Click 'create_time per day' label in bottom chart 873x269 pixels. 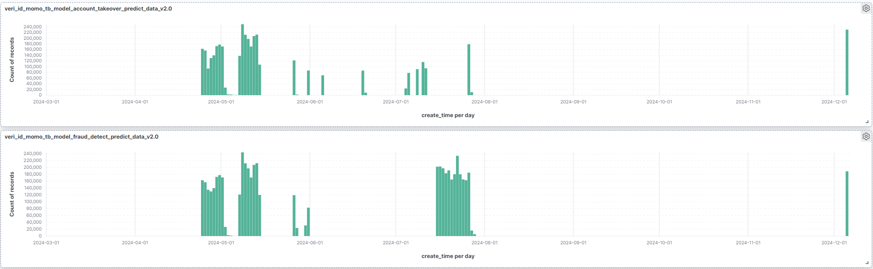tap(448, 256)
